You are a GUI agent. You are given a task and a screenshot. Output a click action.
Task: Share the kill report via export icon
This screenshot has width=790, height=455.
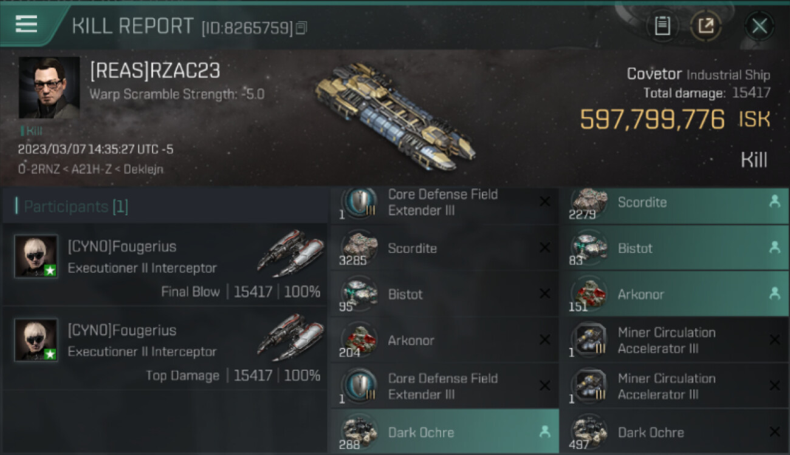(x=706, y=26)
